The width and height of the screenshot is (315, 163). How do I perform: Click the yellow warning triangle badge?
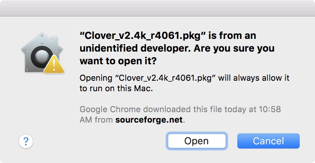tap(54, 65)
